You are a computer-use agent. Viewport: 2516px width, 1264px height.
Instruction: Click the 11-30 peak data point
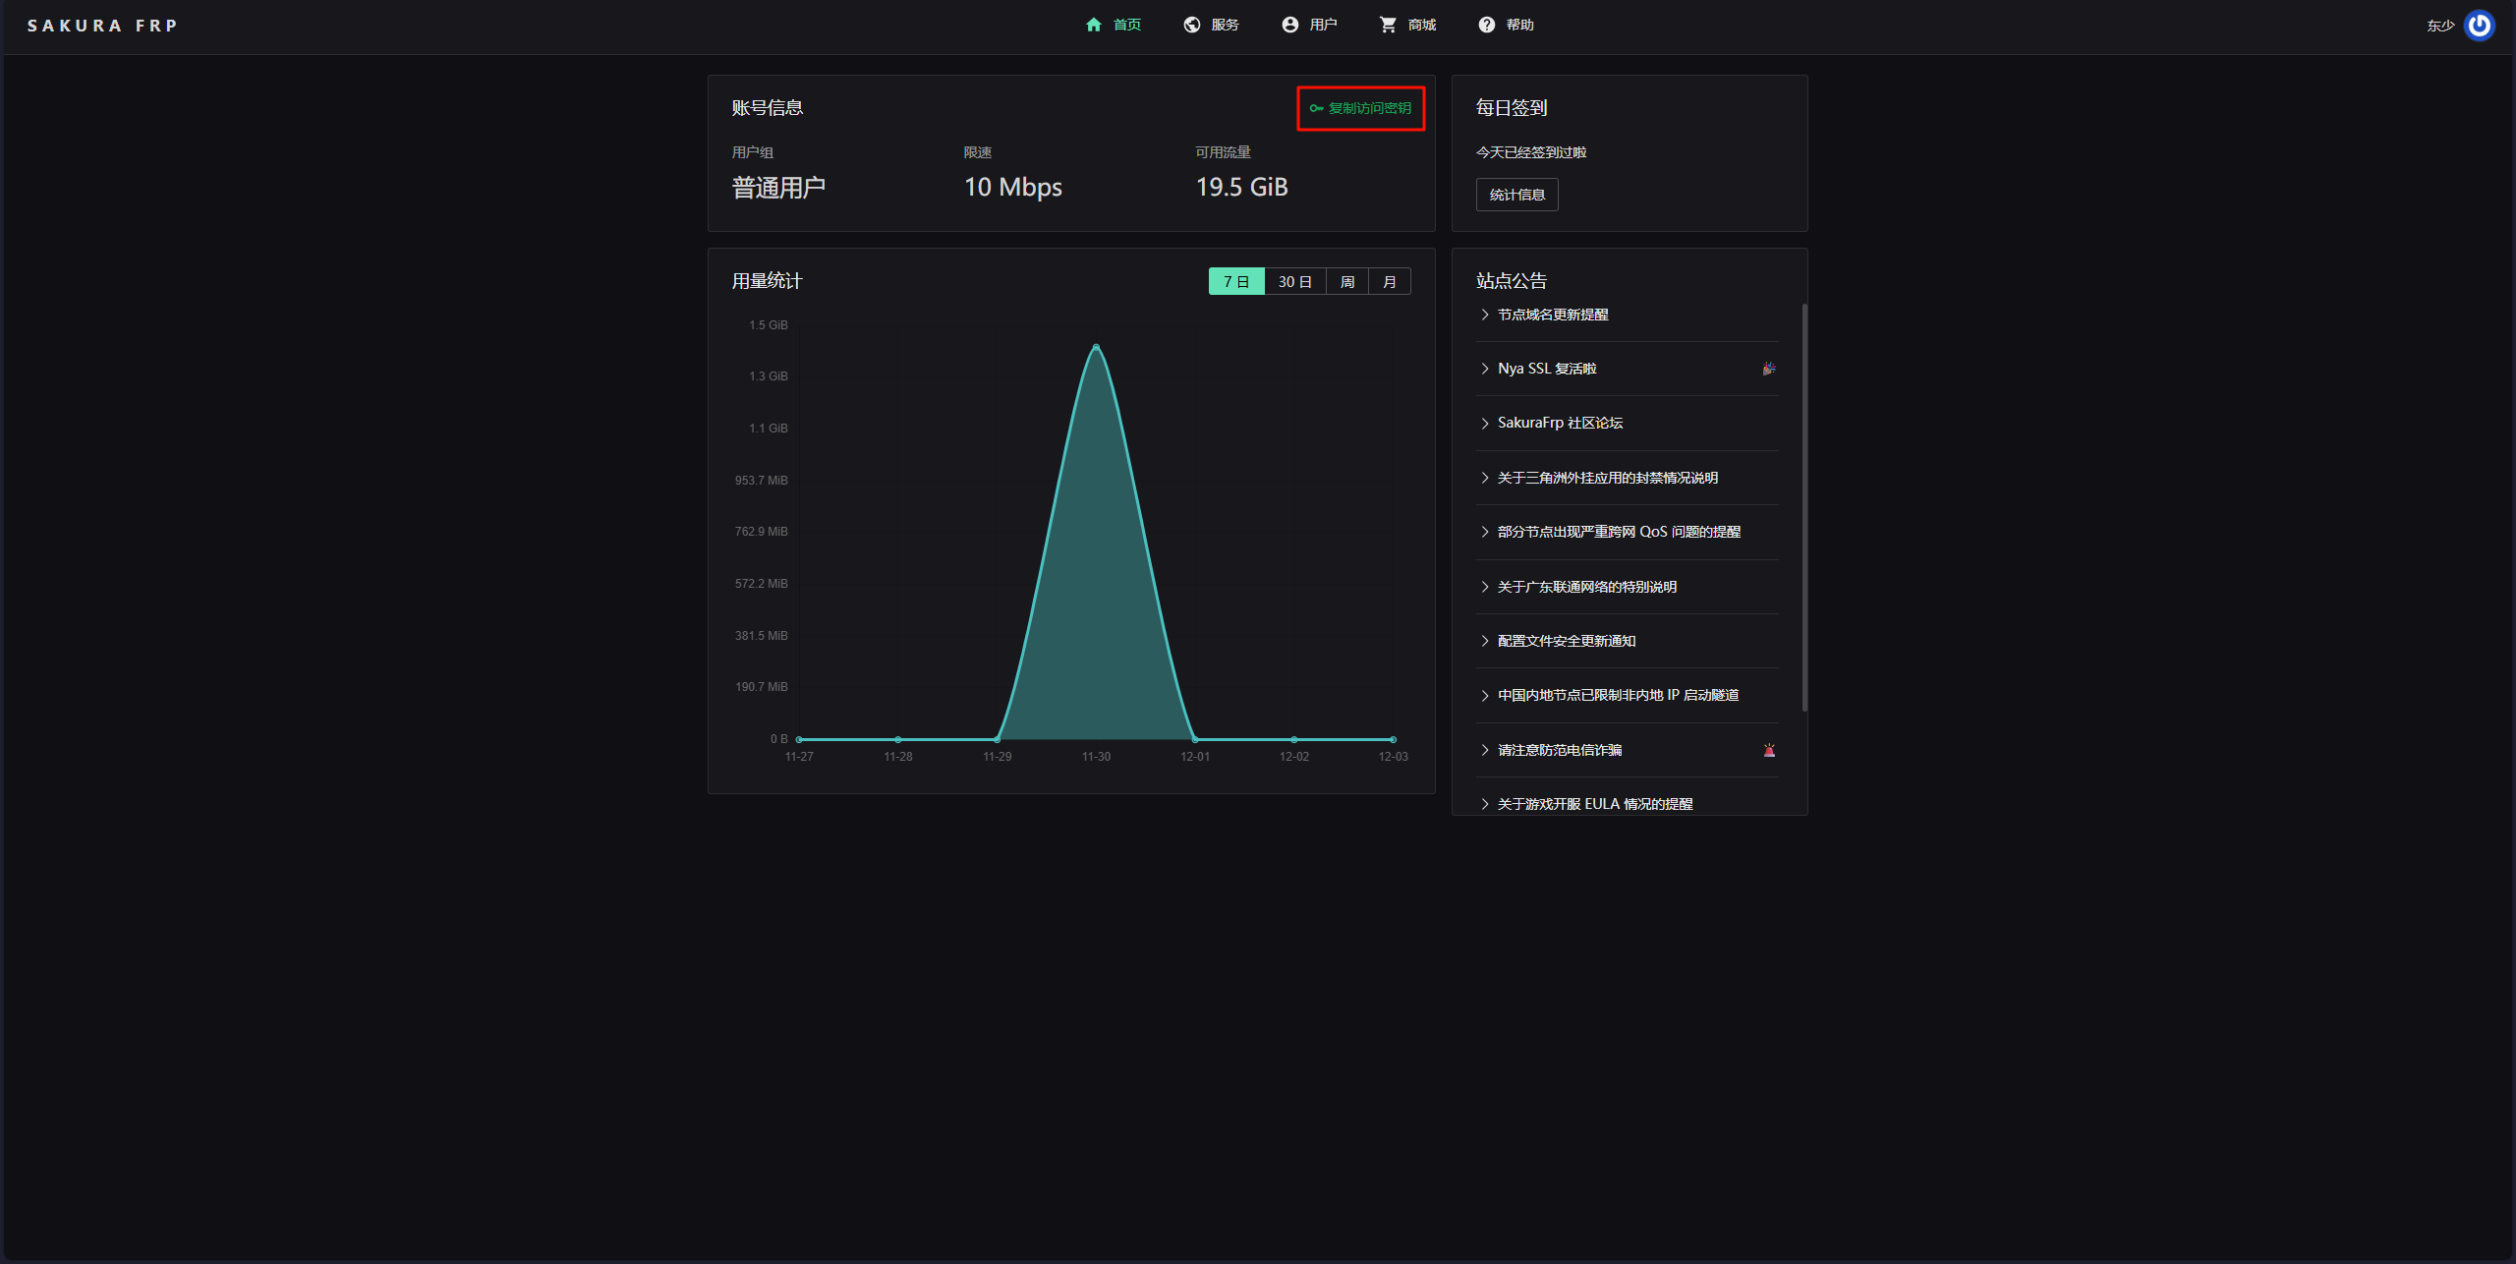(1096, 347)
